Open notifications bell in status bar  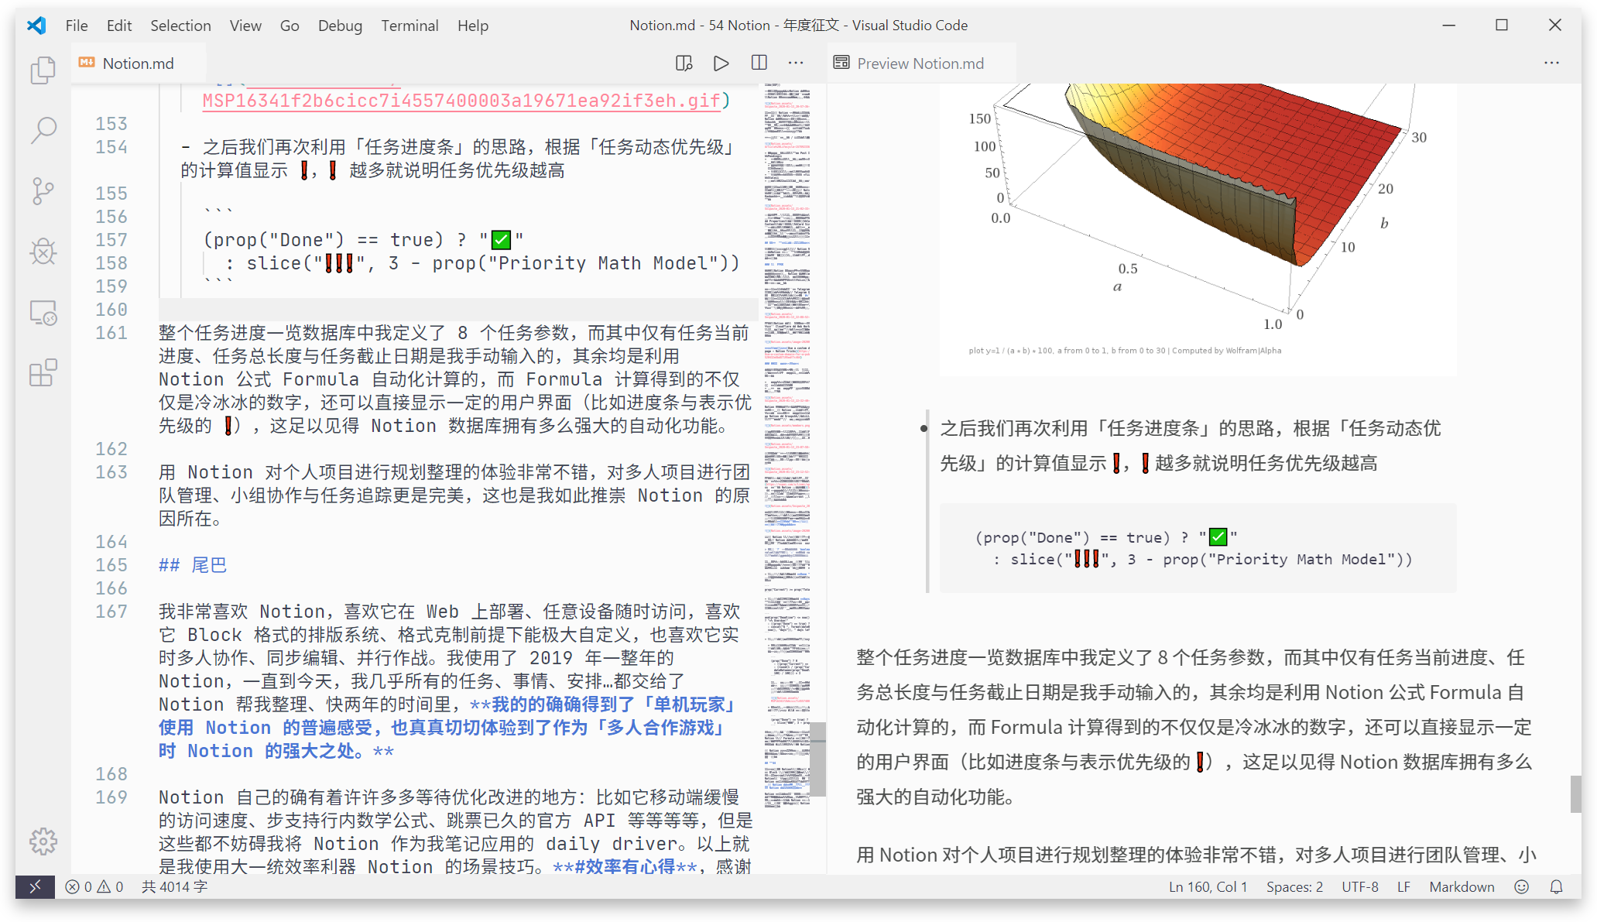pos(1556,887)
